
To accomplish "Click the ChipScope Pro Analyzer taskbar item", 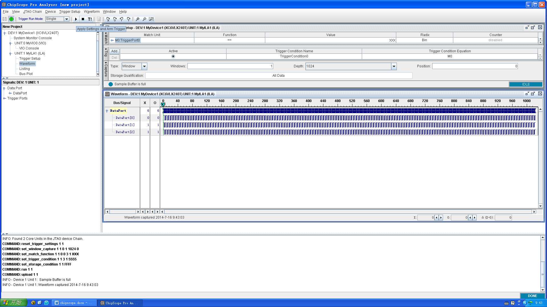I will coord(120,303).
